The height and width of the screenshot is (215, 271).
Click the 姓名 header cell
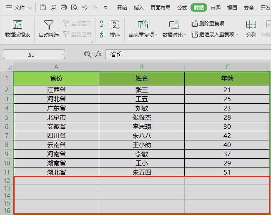[x=142, y=78]
